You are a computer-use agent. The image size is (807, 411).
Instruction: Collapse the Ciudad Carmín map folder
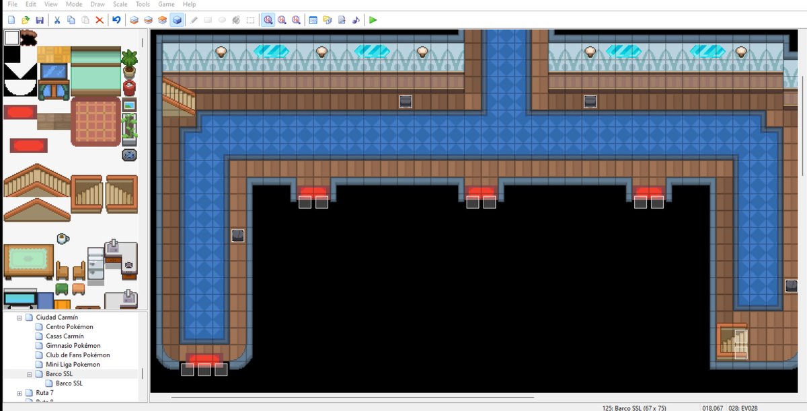click(20, 318)
